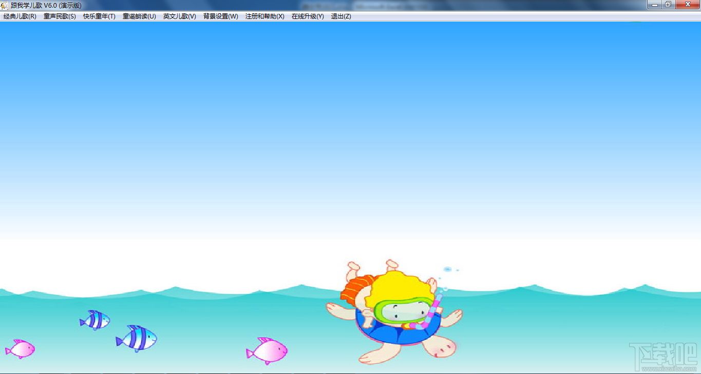The height and width of the screenshot is (374, 701).
Task: Click the larger blue striped fish
Action: (x=136, y=338)
